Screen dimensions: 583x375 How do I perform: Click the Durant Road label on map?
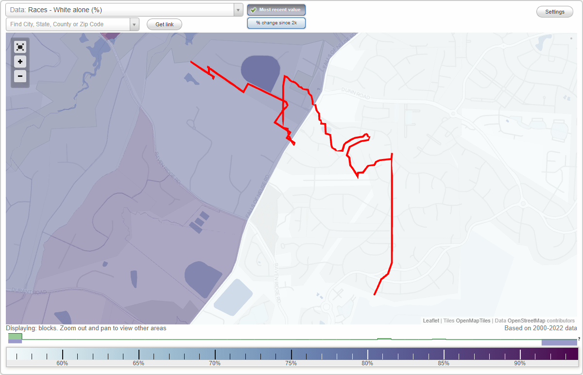click(30, 292)
